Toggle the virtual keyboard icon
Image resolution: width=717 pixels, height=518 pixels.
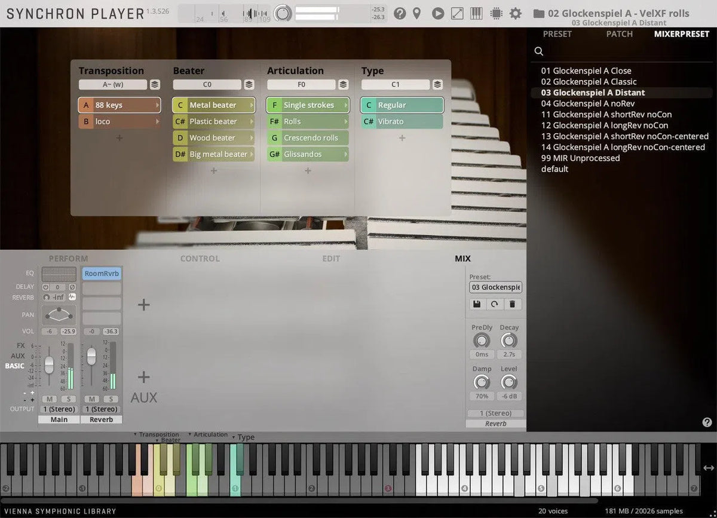click(x=476, y=13)
